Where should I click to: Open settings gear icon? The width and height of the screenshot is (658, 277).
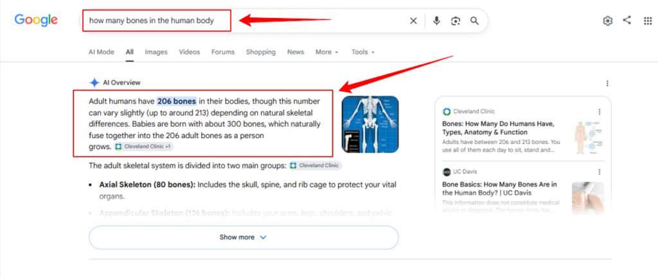point(608,21)
